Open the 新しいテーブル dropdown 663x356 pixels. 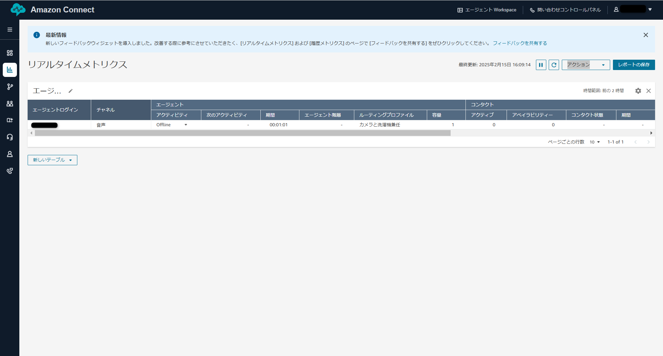(x=52, y=160)
